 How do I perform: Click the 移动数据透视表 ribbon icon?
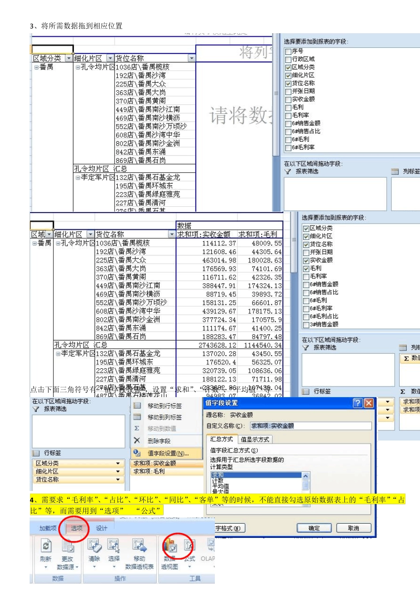pos(139,546)
